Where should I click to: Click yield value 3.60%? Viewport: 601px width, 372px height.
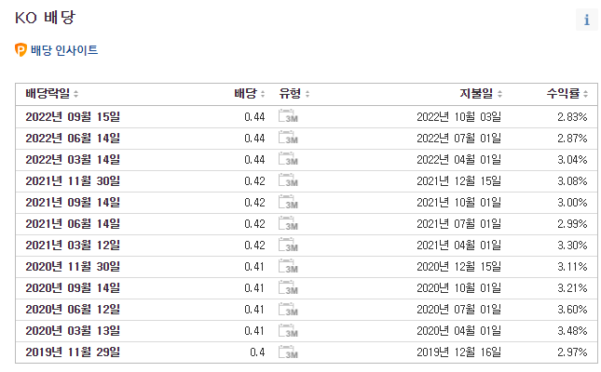tap(572, 310)
